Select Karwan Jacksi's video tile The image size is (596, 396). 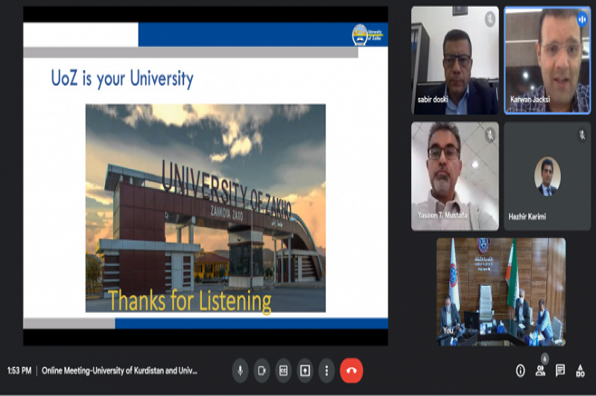(548, 63)
